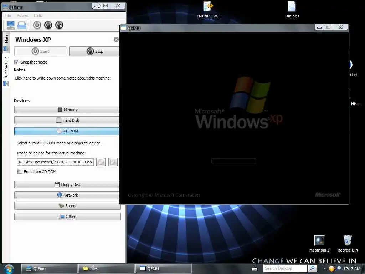Stop the Windows XP virtual machine
Viewport: 365px width, 274px height.
click(x=94, y=51)
